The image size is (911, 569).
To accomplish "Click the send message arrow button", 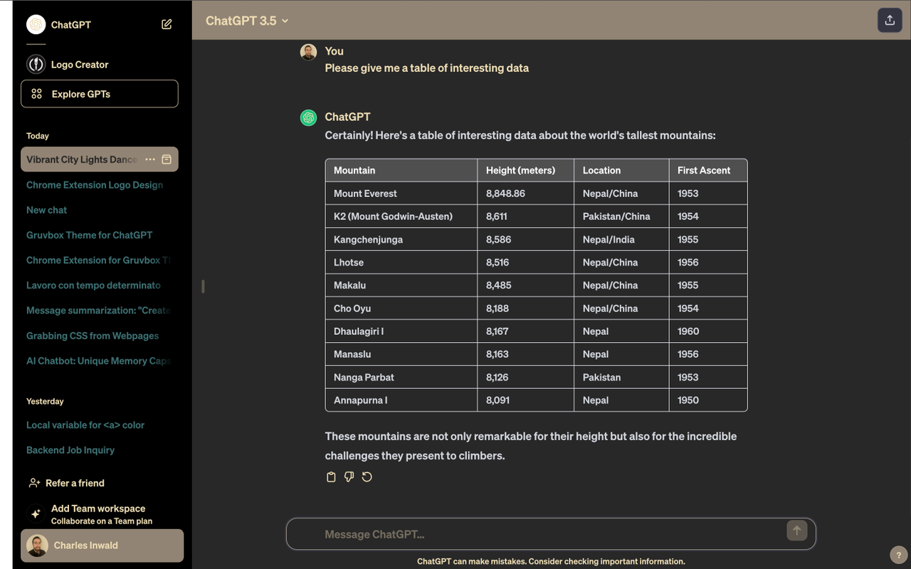I will (796, 531).
